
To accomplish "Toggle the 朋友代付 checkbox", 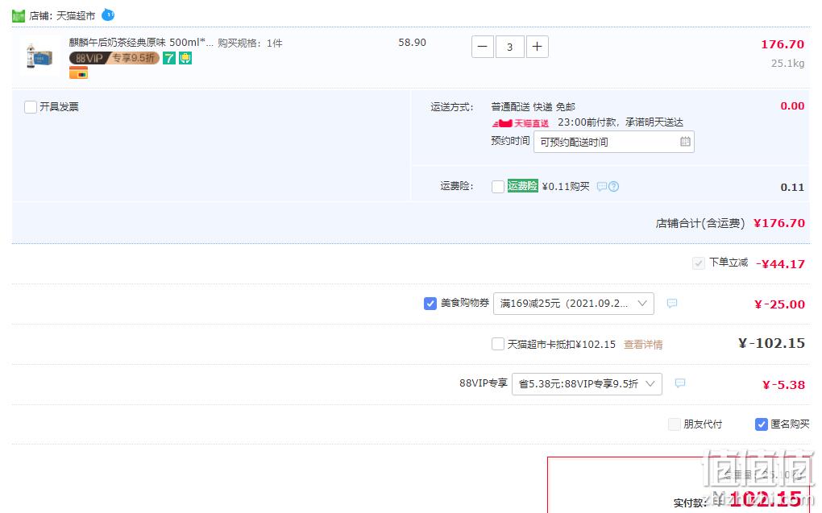I will point(675,424).
